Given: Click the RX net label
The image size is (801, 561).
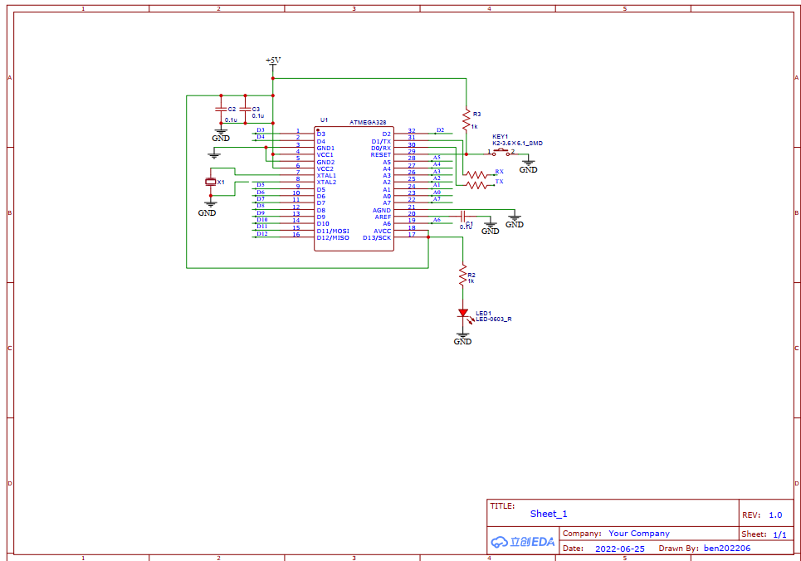Looking at the screenshot, I should (x=499, y=172).
